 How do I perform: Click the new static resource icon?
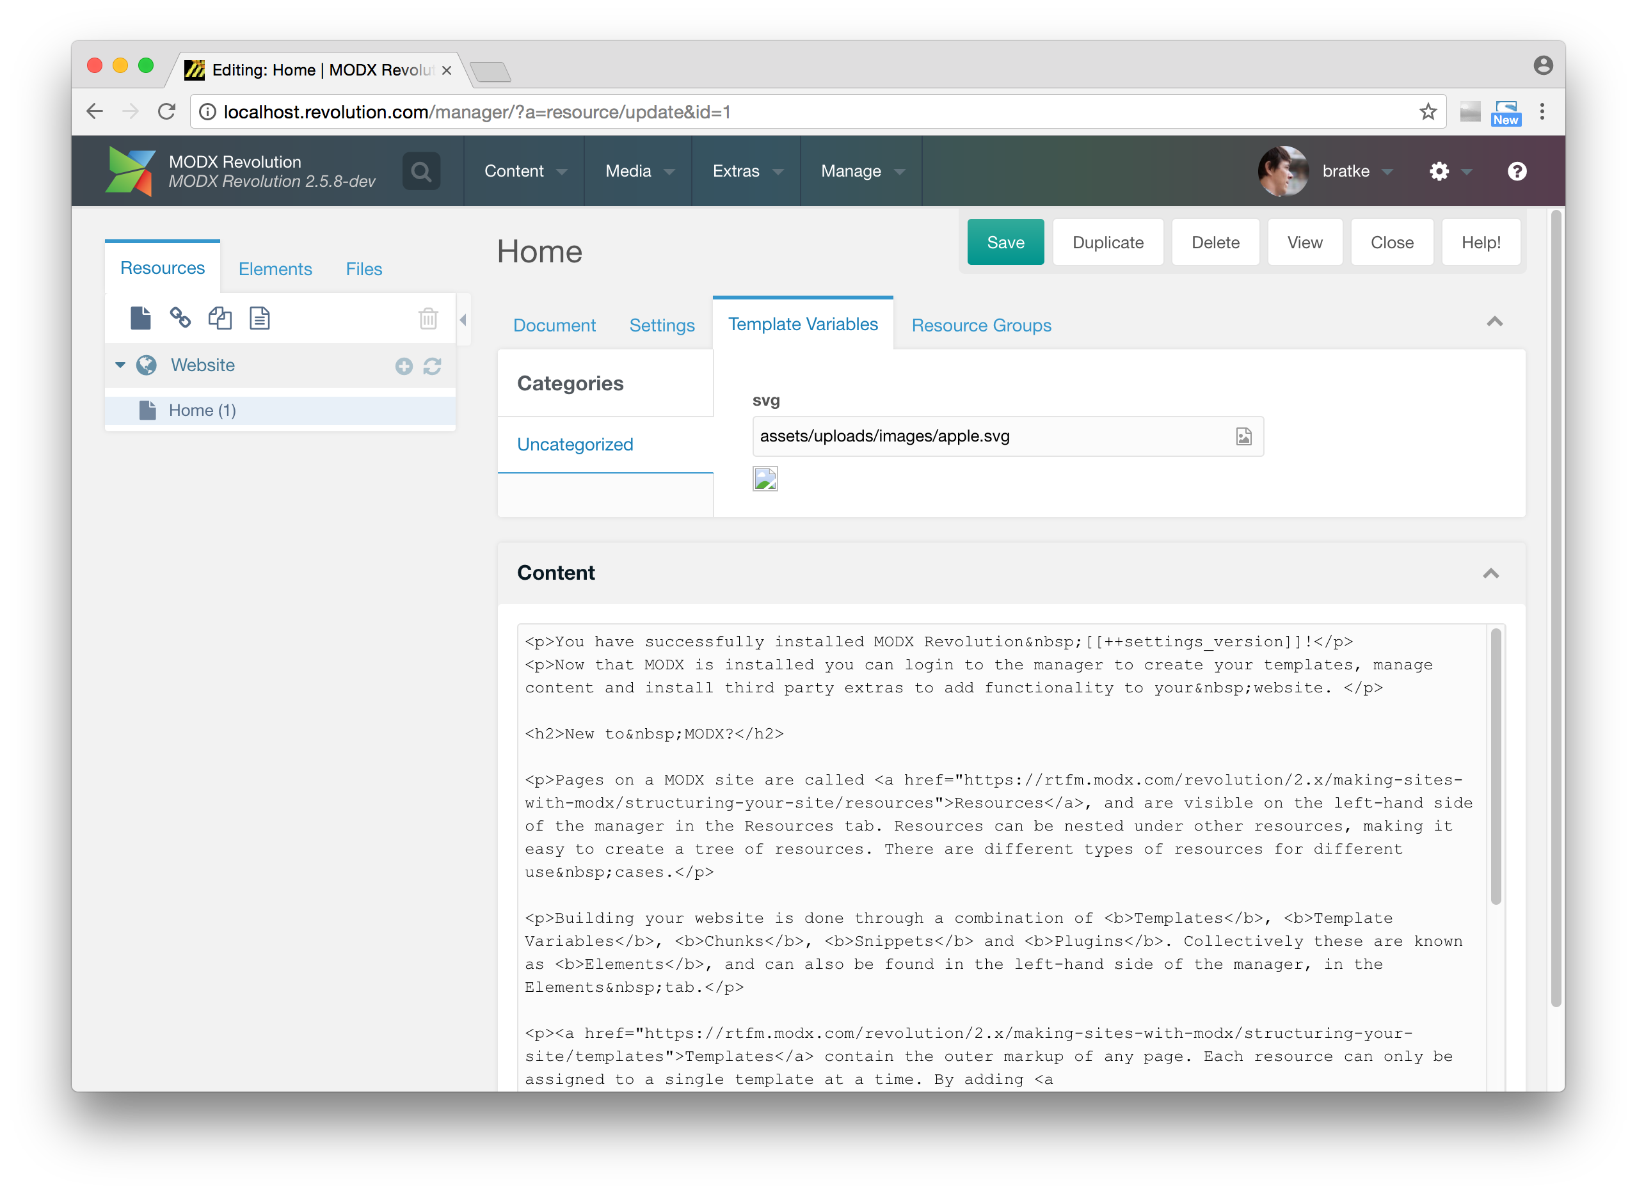[259, 318]
